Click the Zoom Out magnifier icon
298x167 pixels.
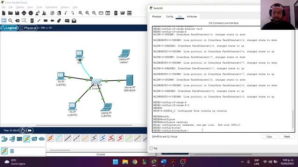94,13
